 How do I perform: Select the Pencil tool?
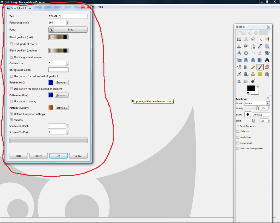coord(253,67)
